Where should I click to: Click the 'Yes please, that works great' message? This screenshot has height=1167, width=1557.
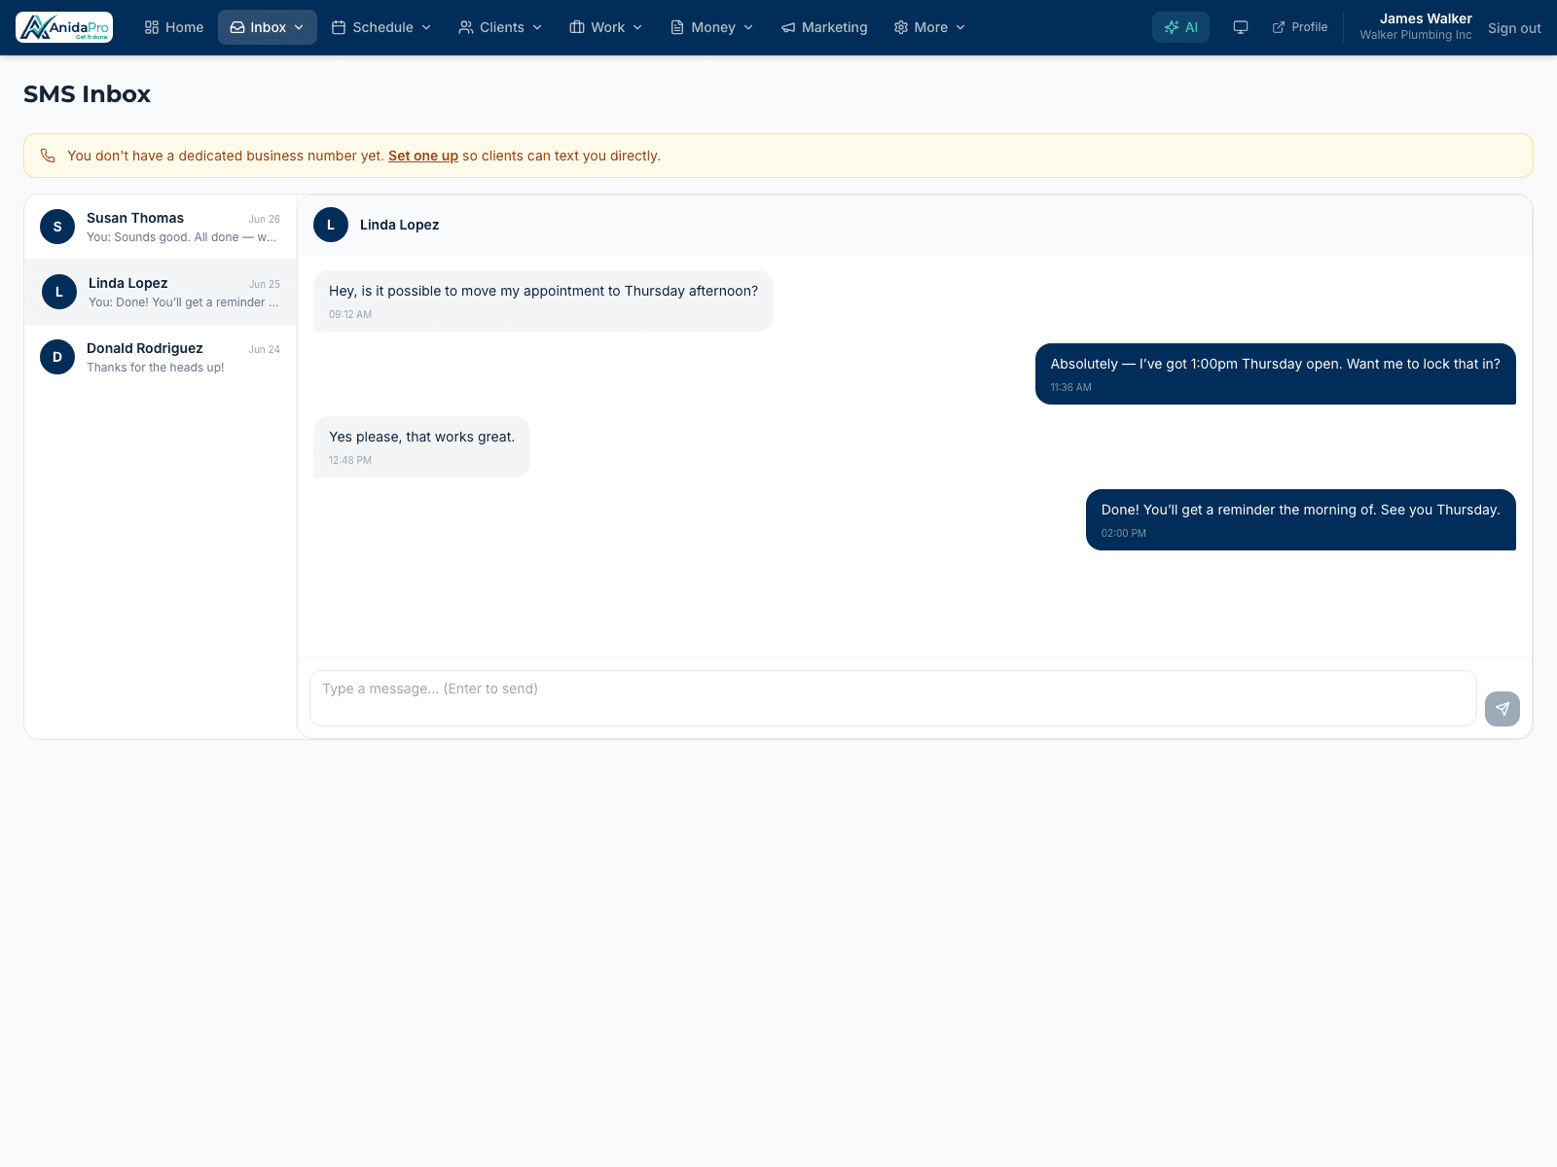[421, 446]
